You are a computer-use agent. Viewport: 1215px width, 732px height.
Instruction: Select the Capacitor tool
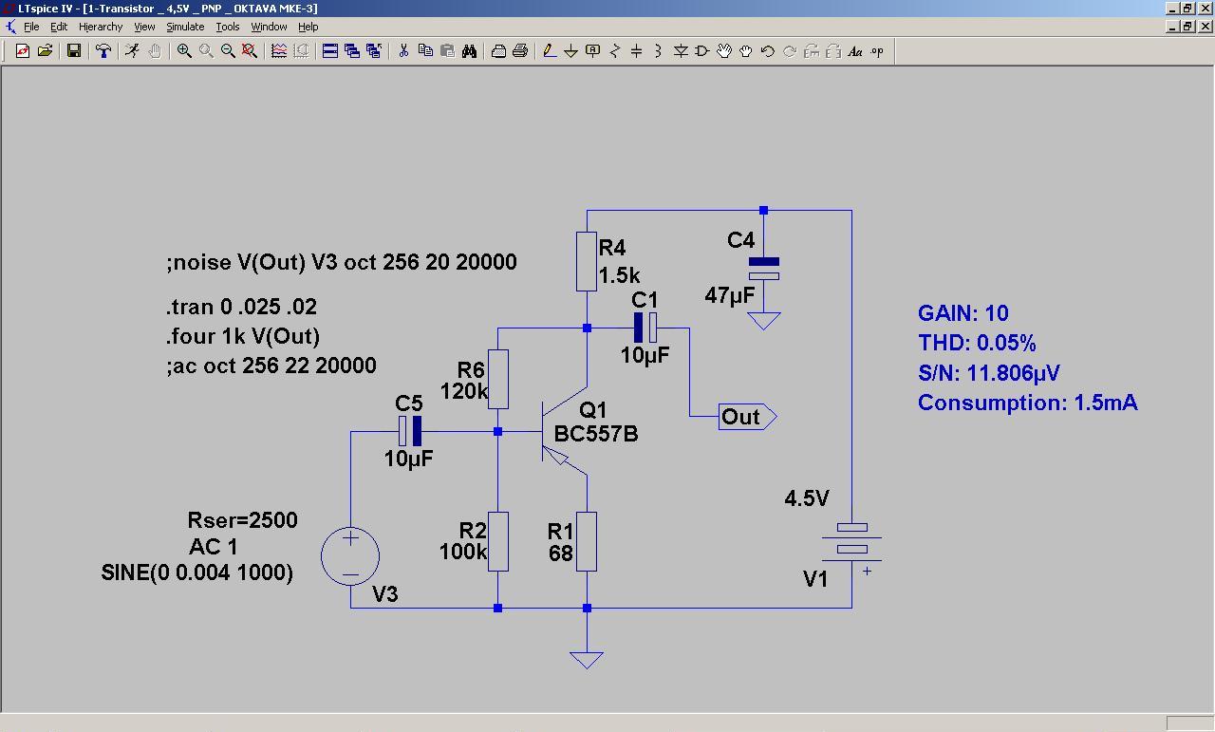click(636, 51)
